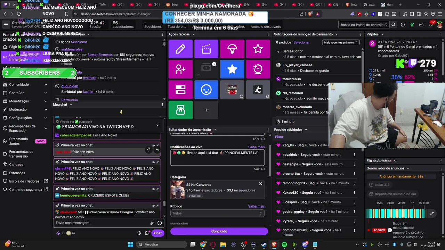This screenshot has width=445, height=250.
Task: Pin the 'feliz ano novo' chat message
Action: pyautogui.click(x=149, y=150)
